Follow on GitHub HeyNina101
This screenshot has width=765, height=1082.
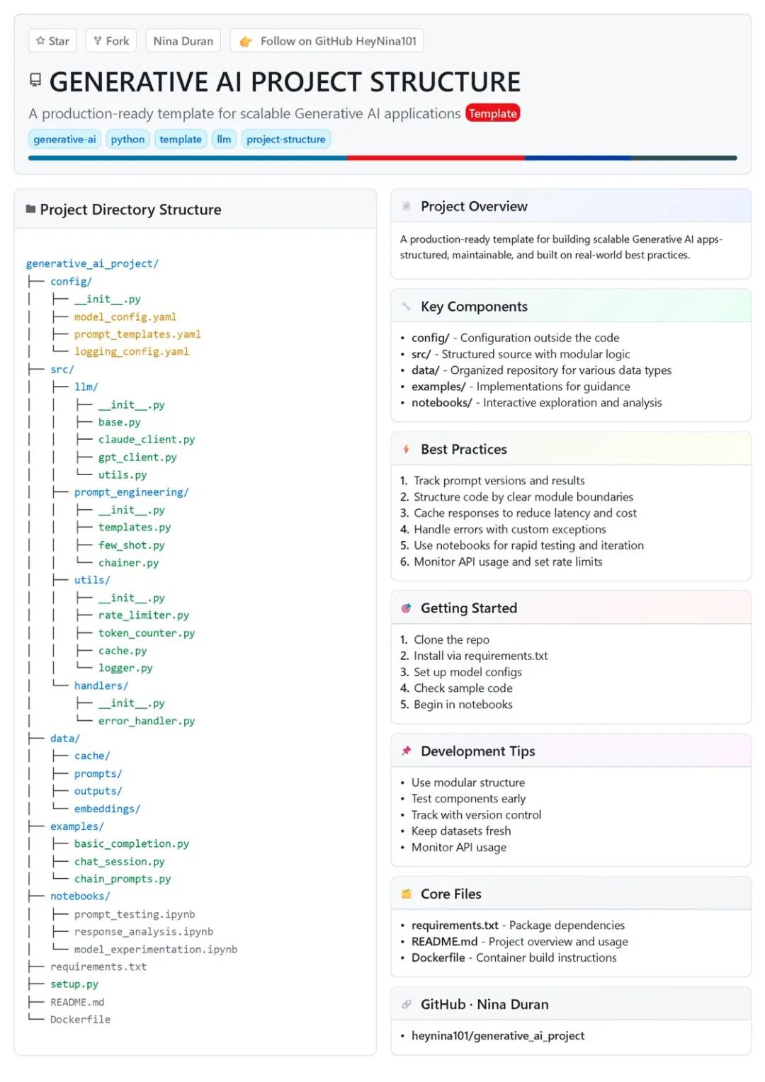tap(327, 41)
